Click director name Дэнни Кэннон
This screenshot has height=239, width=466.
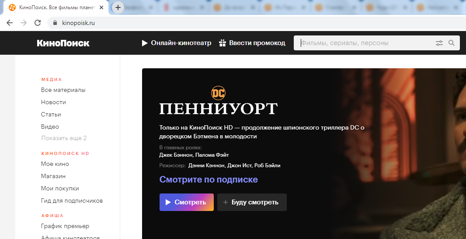pos(206,165)
